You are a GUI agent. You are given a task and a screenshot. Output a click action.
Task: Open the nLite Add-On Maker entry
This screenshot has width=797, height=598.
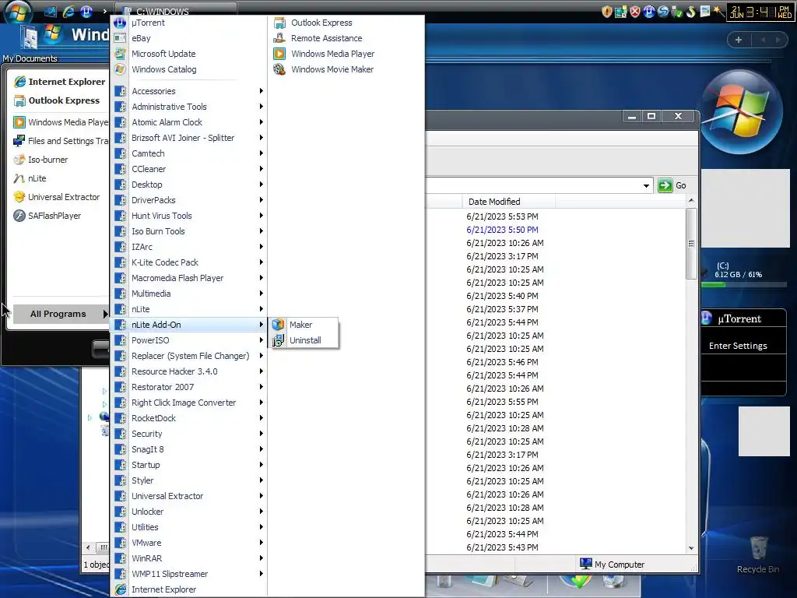tap(303, 325)
